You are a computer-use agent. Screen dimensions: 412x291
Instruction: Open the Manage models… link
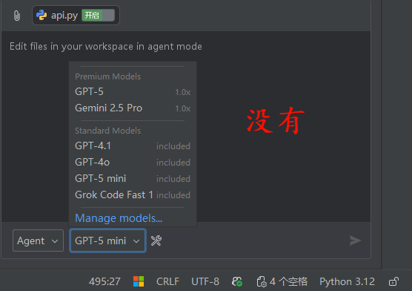(119, 218)
